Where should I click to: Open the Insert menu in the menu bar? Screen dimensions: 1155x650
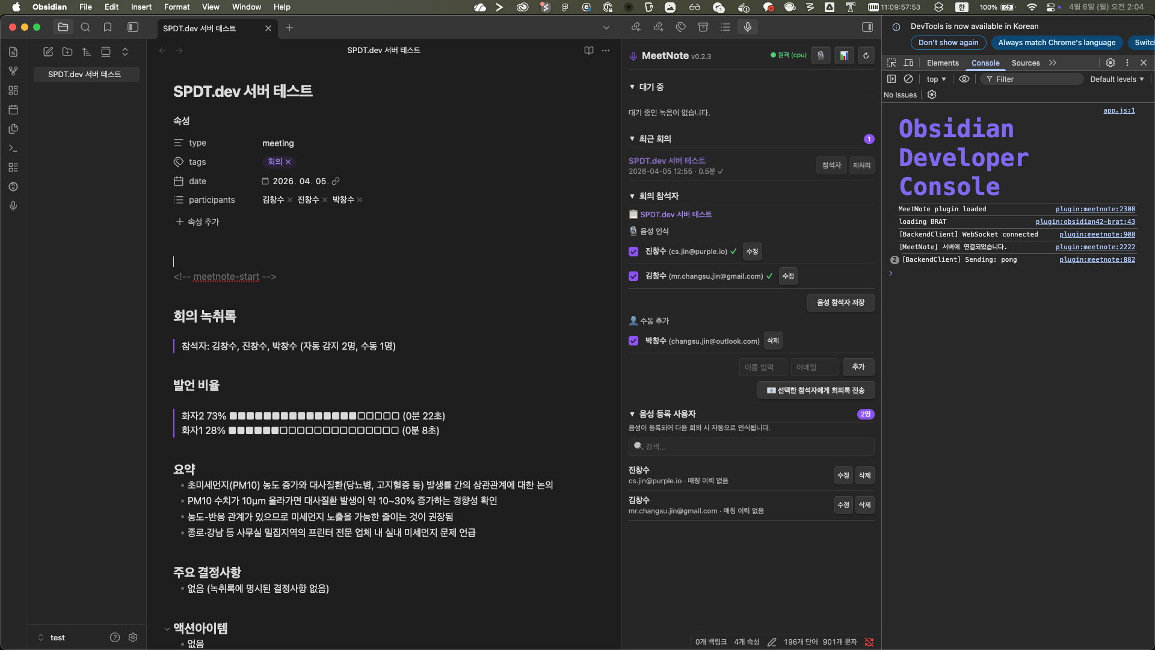click(x=141, y=7)
